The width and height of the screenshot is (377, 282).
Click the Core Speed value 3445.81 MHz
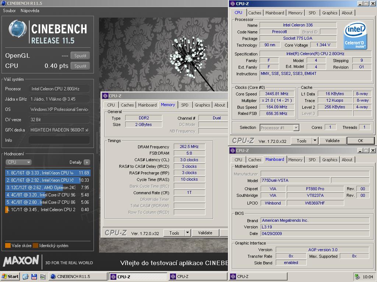[x=277, y=94]
